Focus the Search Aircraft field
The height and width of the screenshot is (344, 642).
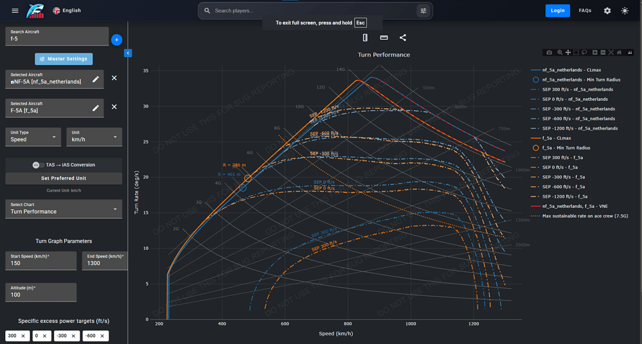(x=57, y=36)
